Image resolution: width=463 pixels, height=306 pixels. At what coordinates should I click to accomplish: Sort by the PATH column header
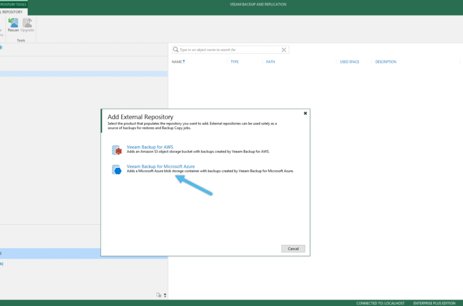[270, 62]
